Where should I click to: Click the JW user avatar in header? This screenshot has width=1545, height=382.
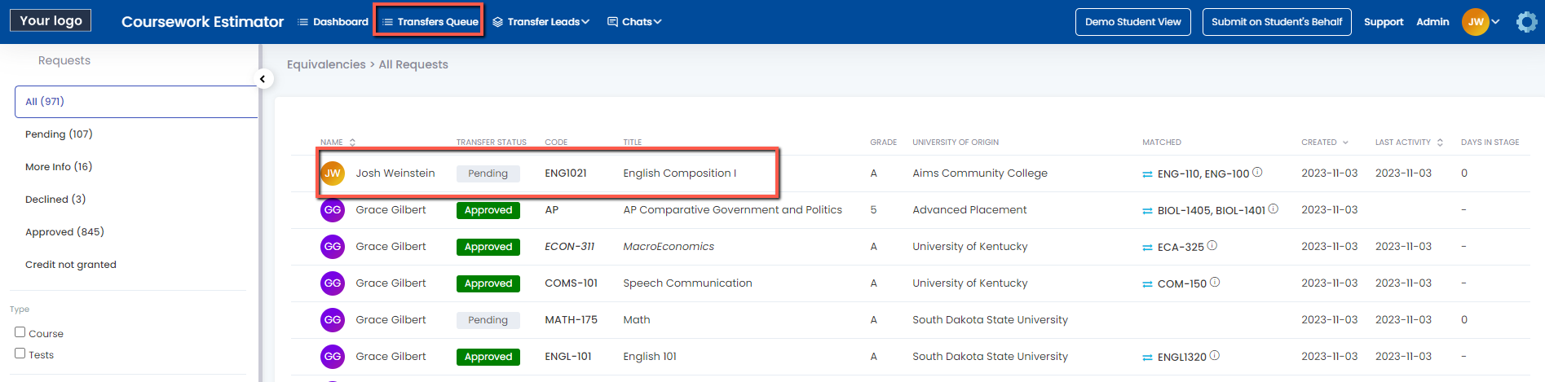coord(1475,22)
